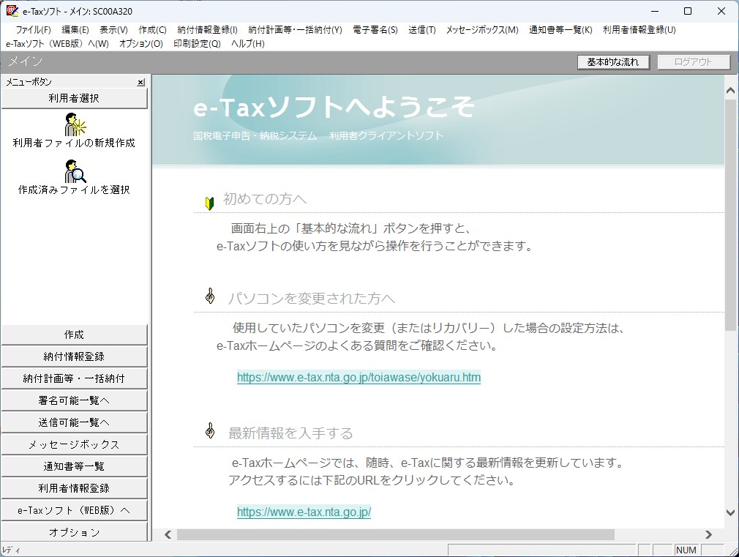The width and height of the screenshot is (739, 557).
Task: Click the 初めての方へ heading
Action: coord(264,199)
